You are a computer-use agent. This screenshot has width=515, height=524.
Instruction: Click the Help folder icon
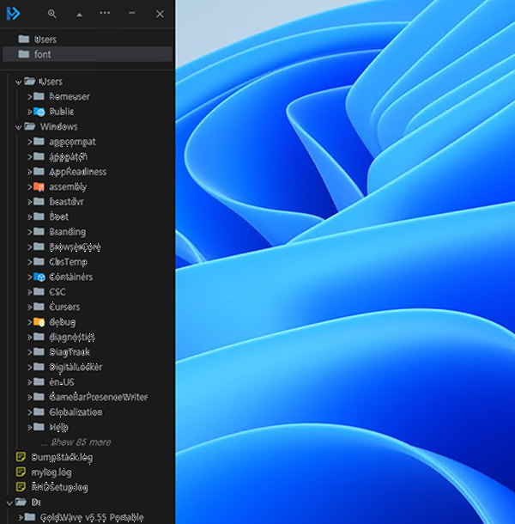39,427
